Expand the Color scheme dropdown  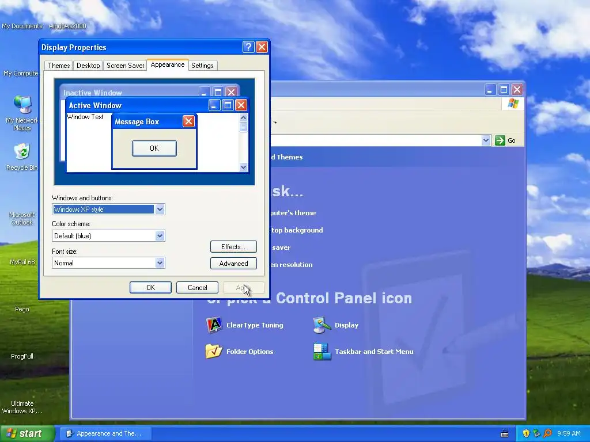[160, 235]
